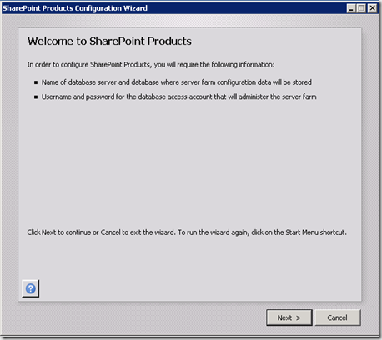The image size is (382, 340).
Task: Click the square bullet before 'Username and password'
Action: pyautogui.click(x=36, y=97)
